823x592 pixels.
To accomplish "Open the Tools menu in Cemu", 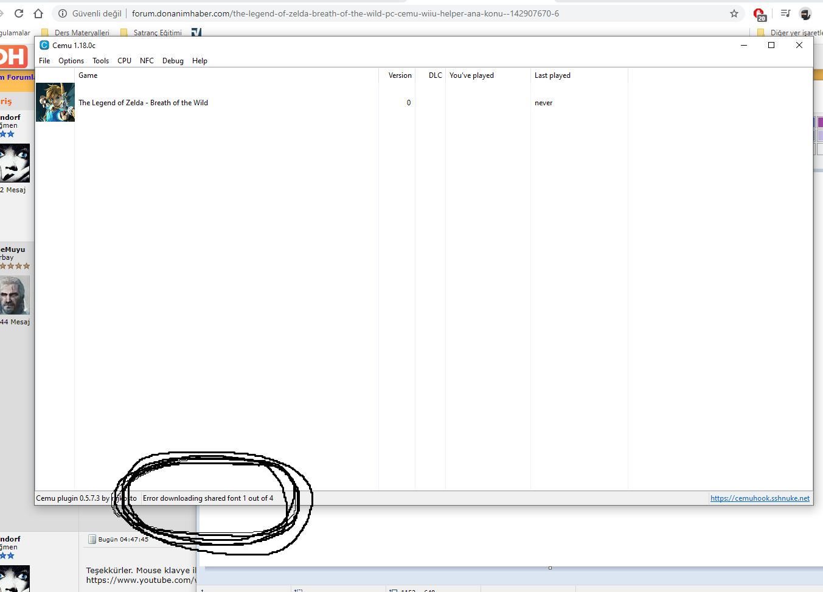I will tap(100, 61).
